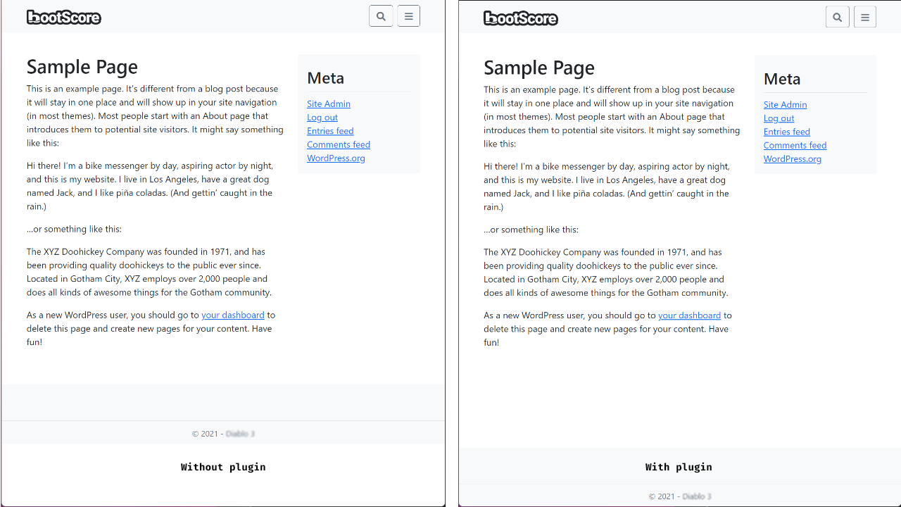The image size is (901, 507).
Task: Open the search in the With plugin panel
Action: [837, 16]
